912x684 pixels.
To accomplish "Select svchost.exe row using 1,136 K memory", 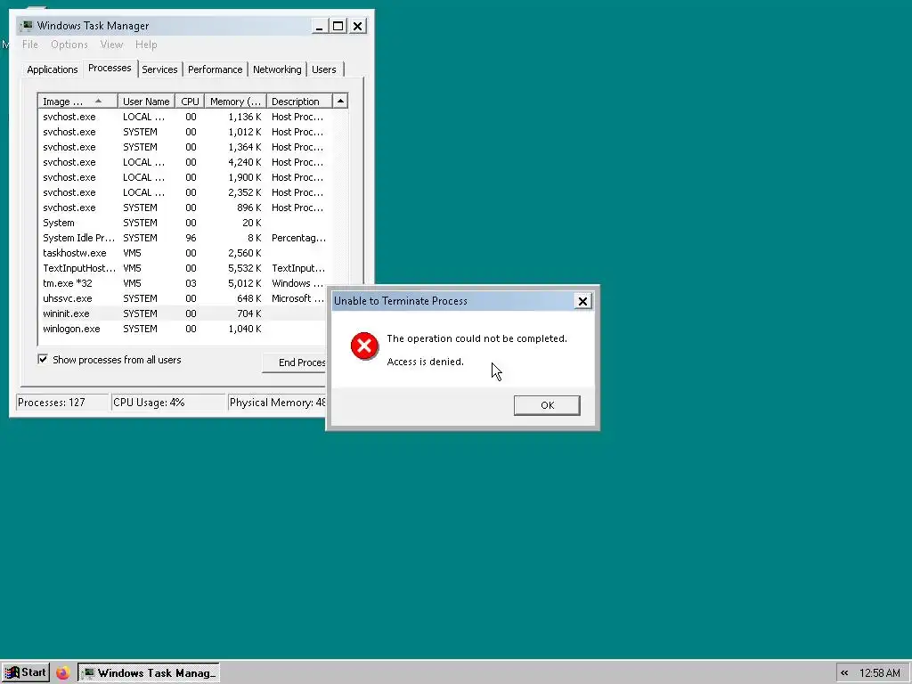I will (183, 117).
